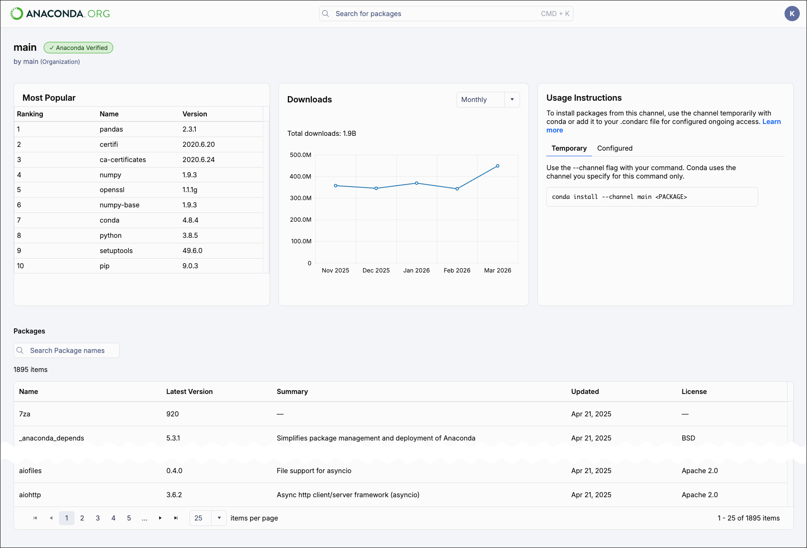The width and height of the screenshot is (807, 548).
Task: Open the user avatar K menu
Action: (x=792, y=14)
